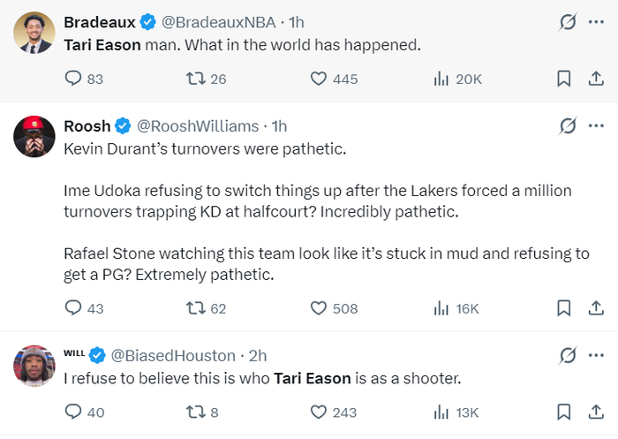Like Bradeaux's tweet

click(320, 79)
